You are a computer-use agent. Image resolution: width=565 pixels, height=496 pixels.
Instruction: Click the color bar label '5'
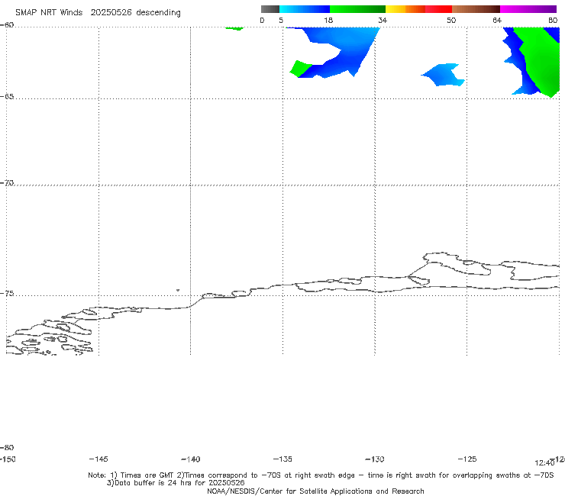point(281,20)
